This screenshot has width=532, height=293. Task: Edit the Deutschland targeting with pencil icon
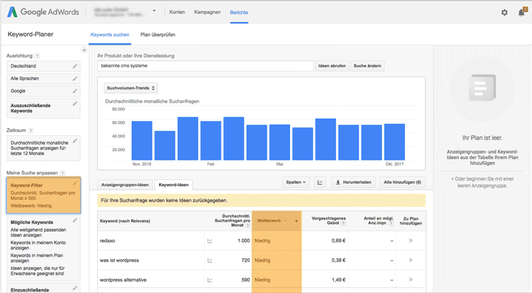(75, 66)
